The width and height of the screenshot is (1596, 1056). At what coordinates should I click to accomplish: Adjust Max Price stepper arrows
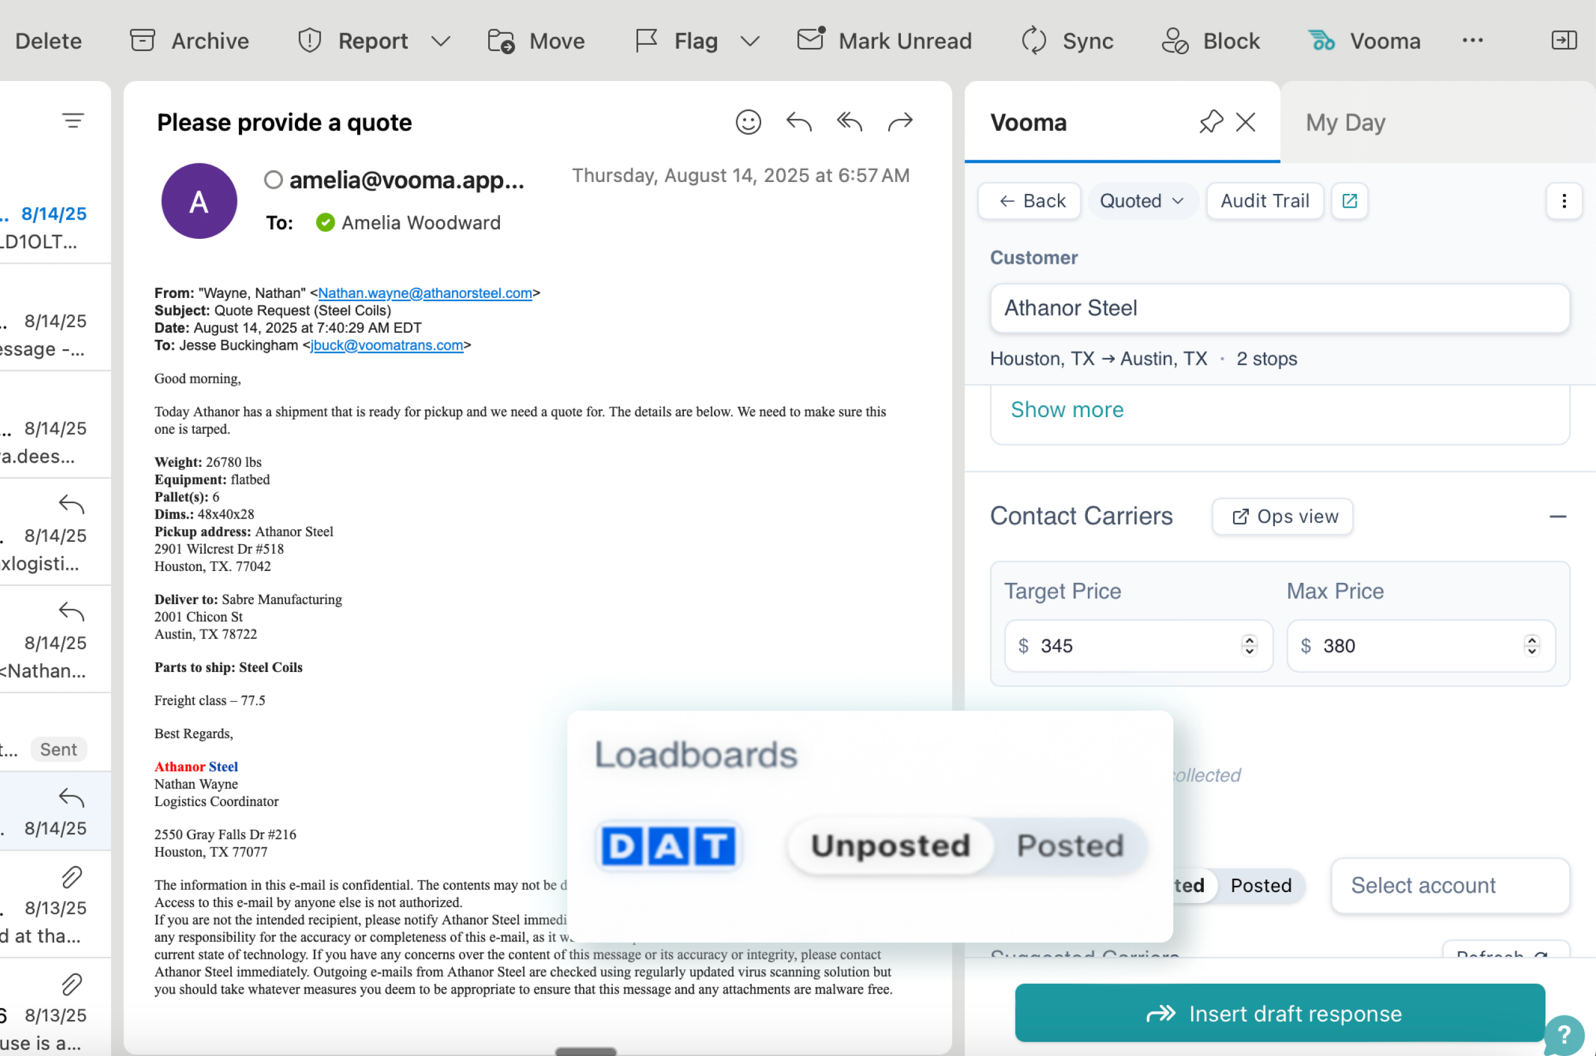click(x=1531, y=646)
